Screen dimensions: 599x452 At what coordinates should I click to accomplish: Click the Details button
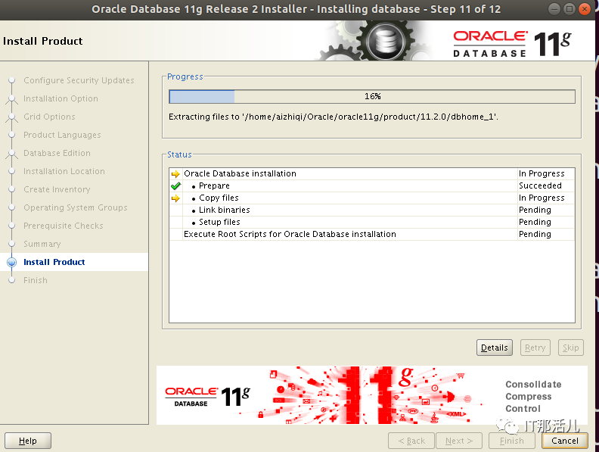[495, 348]
